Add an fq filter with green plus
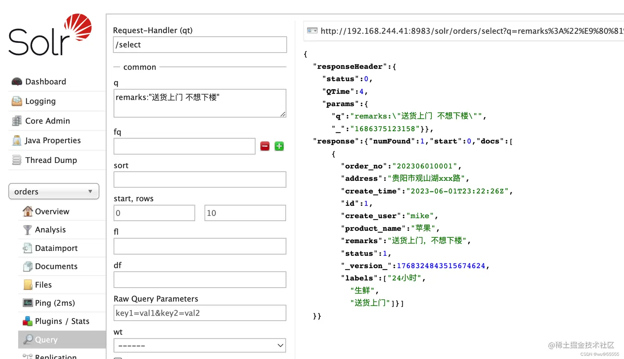Viewport: 624px width, 359px height. (279, 146)
